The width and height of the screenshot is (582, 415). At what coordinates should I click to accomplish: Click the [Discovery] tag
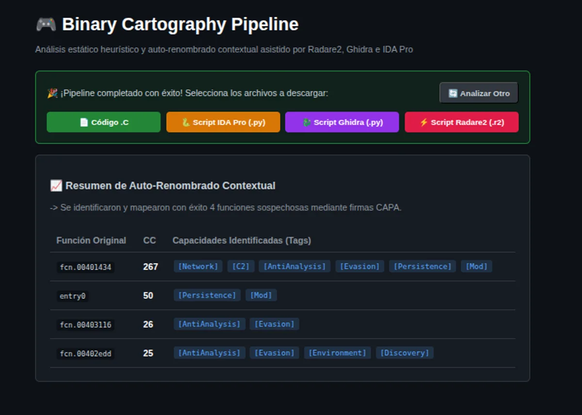(x=404, y=353)
